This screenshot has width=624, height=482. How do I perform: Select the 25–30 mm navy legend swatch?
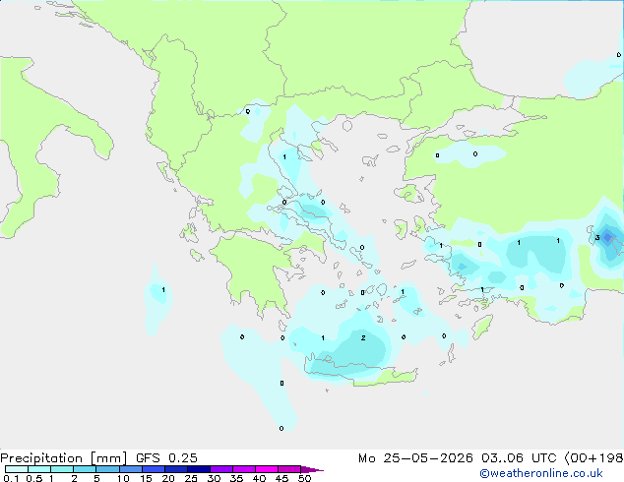(x=198, y=469)
